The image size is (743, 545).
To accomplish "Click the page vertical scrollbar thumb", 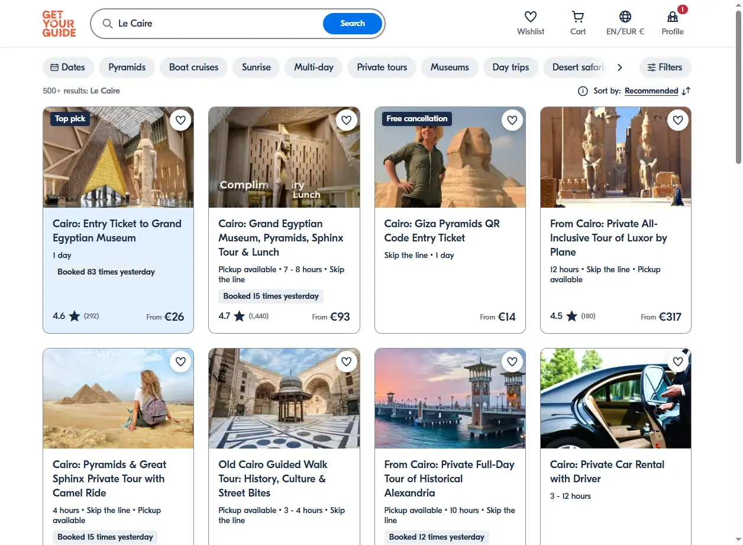I will [738, 87].
